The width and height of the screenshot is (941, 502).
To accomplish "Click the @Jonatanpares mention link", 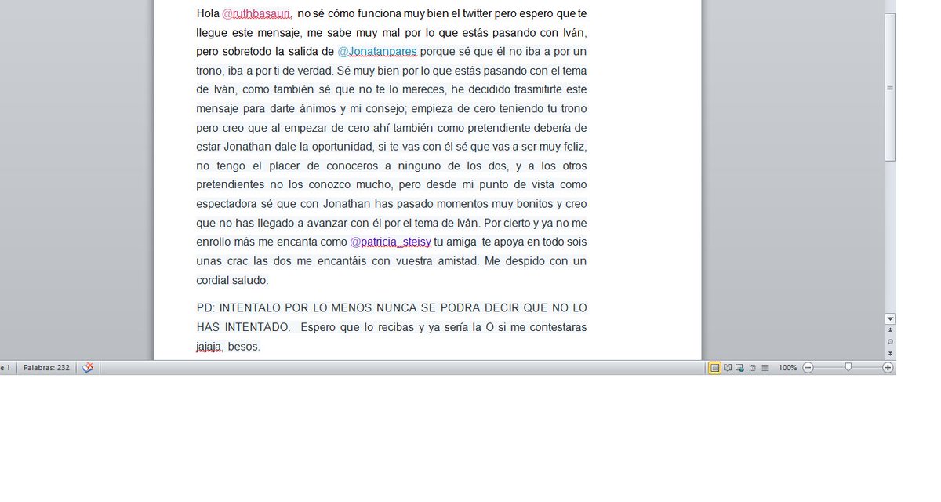I will (377, 51).
